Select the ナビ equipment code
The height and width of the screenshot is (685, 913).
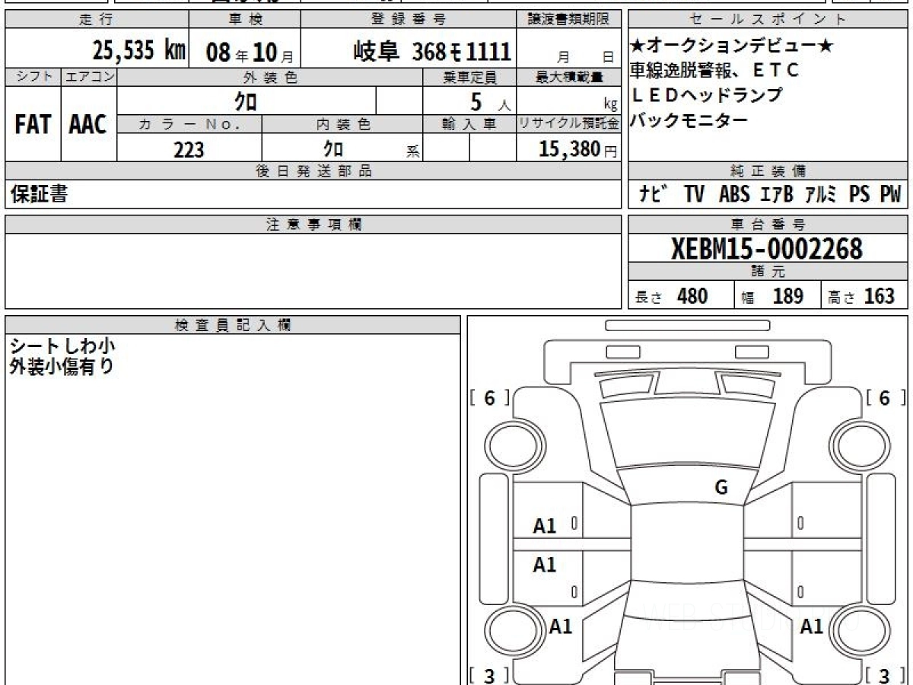click(x=654, y=195)
